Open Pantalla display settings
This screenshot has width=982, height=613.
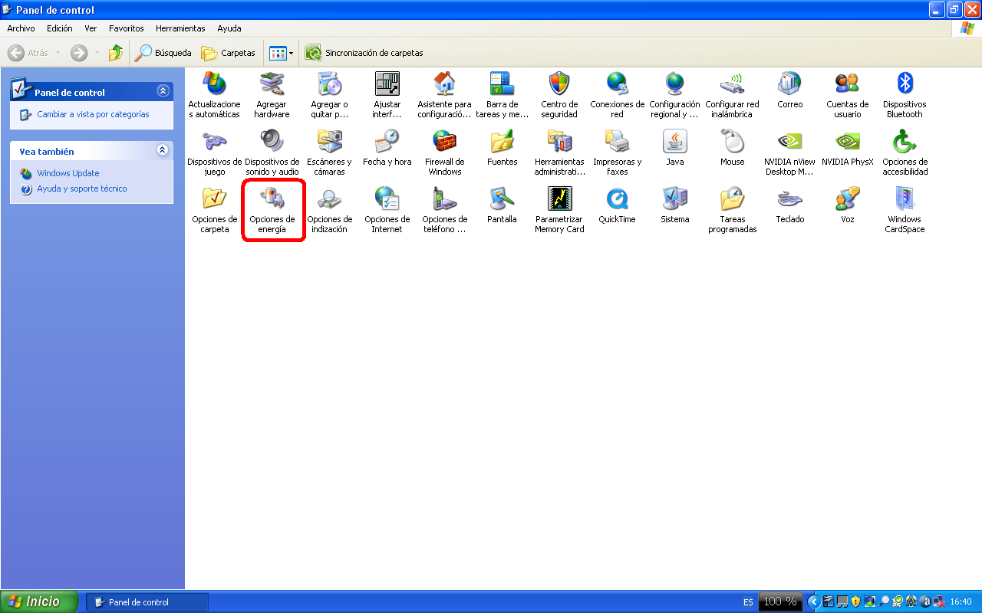pos(503,205)
